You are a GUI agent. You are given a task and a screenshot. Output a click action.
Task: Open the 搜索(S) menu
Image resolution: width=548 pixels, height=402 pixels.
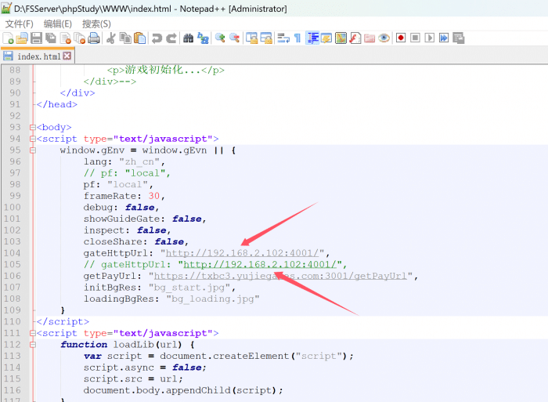[96, 24]
